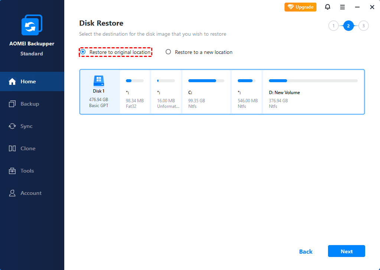The width and height of the screenshot is (380, 270).
Task: Click the Standard edition label
Action: coord(32,54)
